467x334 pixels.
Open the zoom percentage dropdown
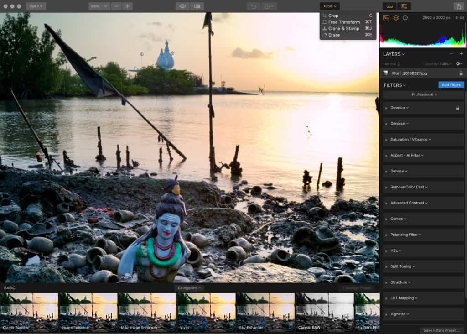tap(99, 6)
